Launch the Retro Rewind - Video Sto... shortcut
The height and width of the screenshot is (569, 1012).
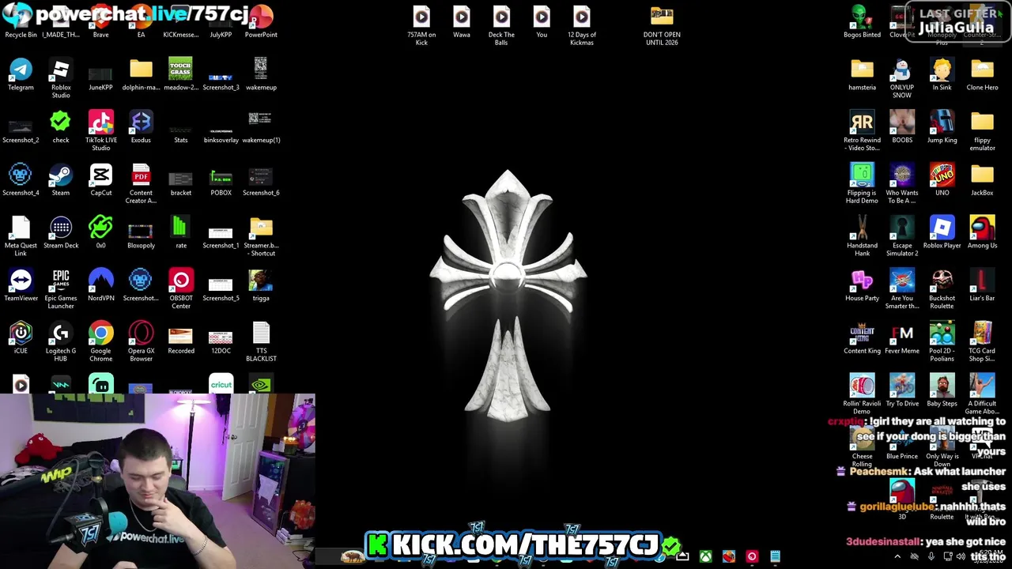point(862,130)
